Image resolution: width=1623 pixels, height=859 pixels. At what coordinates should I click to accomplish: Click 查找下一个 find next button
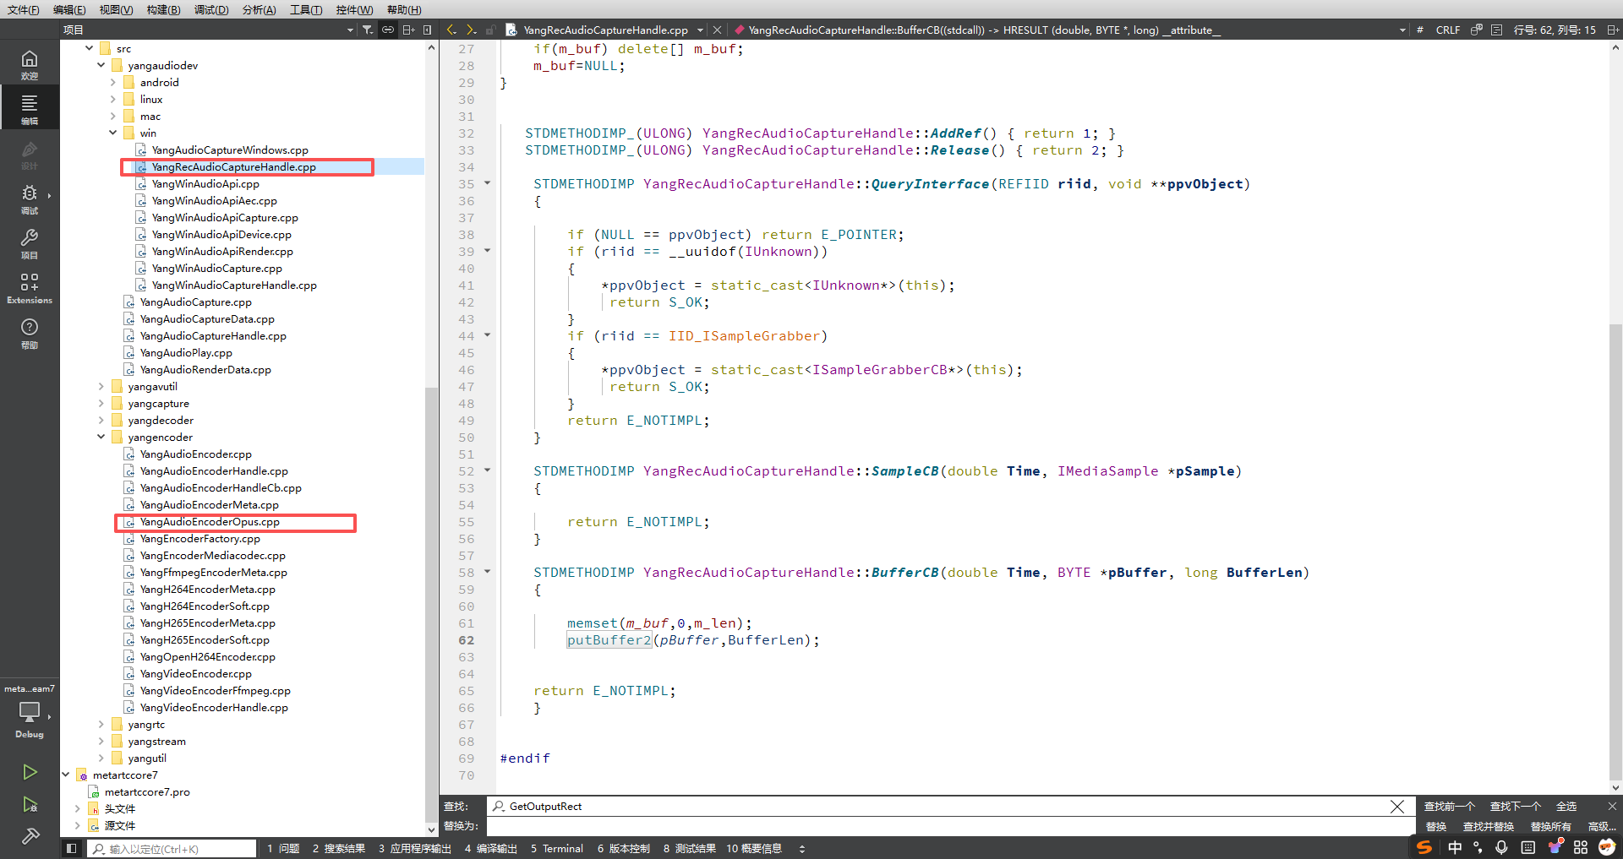click(1515, 806)
